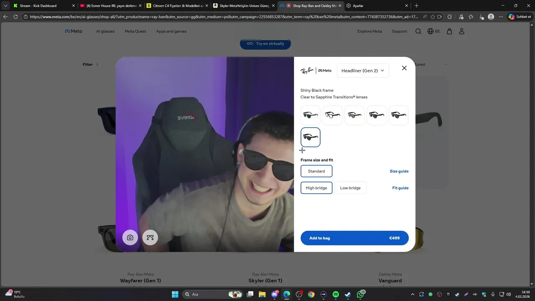Viewport: 535px width, 301px height.
Task: Reload the page with the refresh icon
Action: coord(15,17)
